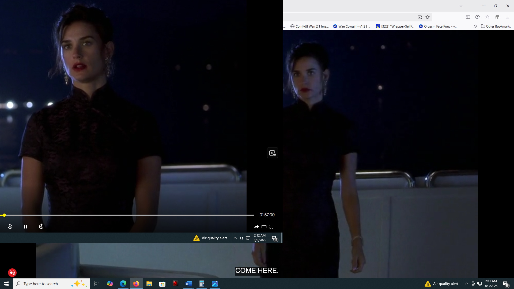Rewind the video ten seconds
This screenshot has height=289, width=514.
click(10, 227)
